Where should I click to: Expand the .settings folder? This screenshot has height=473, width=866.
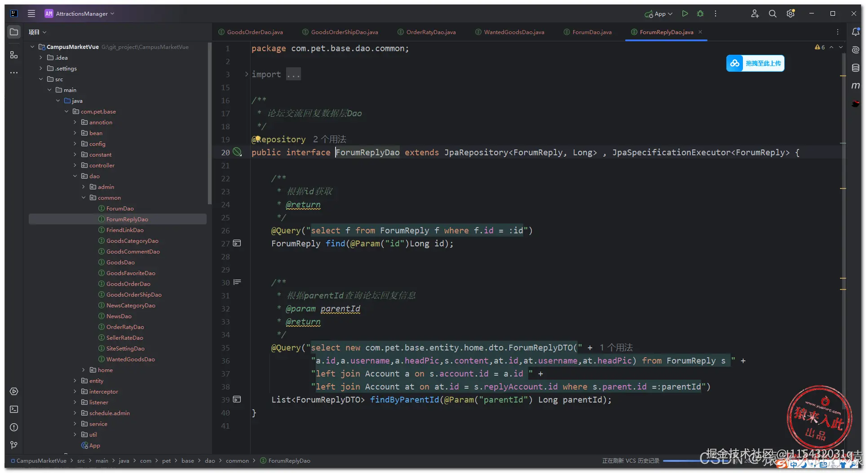(41, 68)
